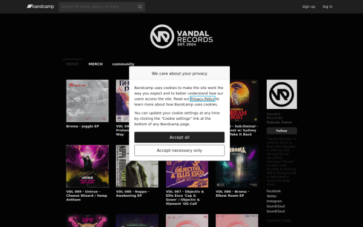Follow Vandal Records

281,131
